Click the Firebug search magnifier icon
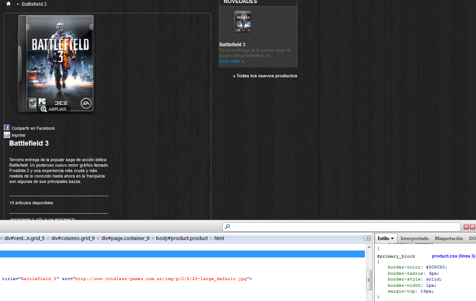 point(227,226)
